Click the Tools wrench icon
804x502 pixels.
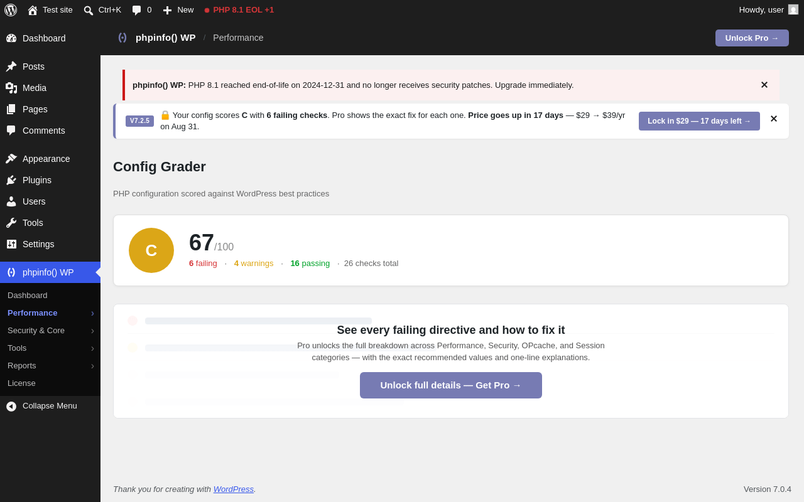tap(11, 223)
